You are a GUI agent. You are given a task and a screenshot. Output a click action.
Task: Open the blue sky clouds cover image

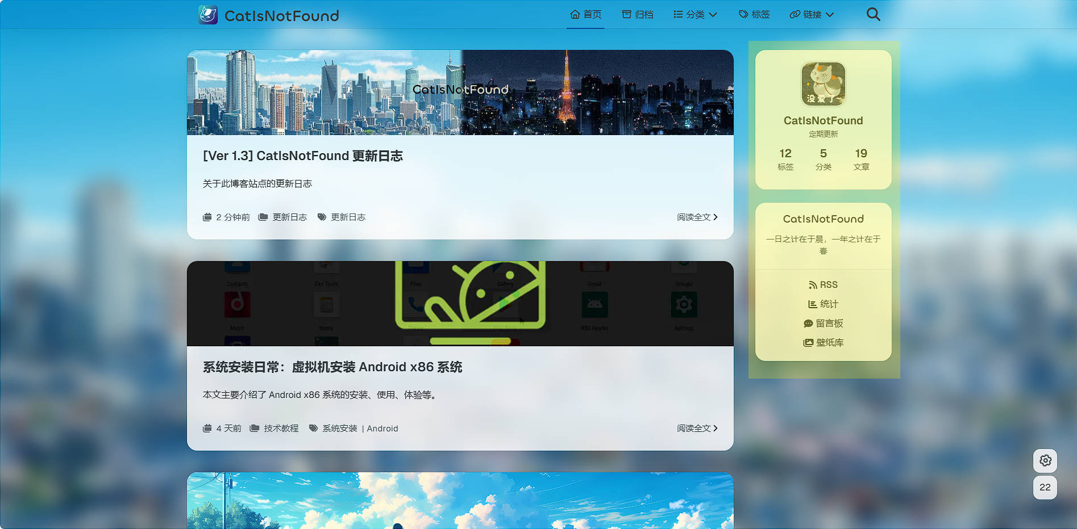tap(460, 501)
